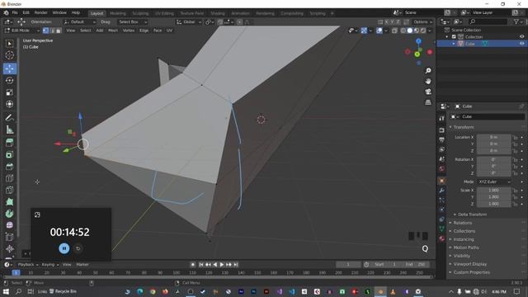The image size is (528, 297).
Task: Select the Cursor tool in left toolbar
Action: click(9, 55)
